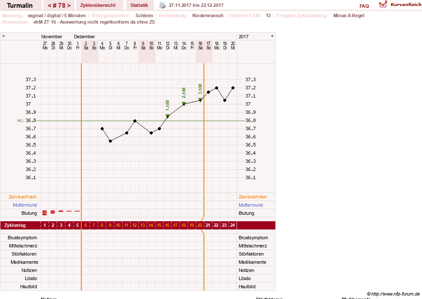Viewport: 422px width, 299px height.
Task: Click the spotting icon on day 5
Action: (77, 211)
